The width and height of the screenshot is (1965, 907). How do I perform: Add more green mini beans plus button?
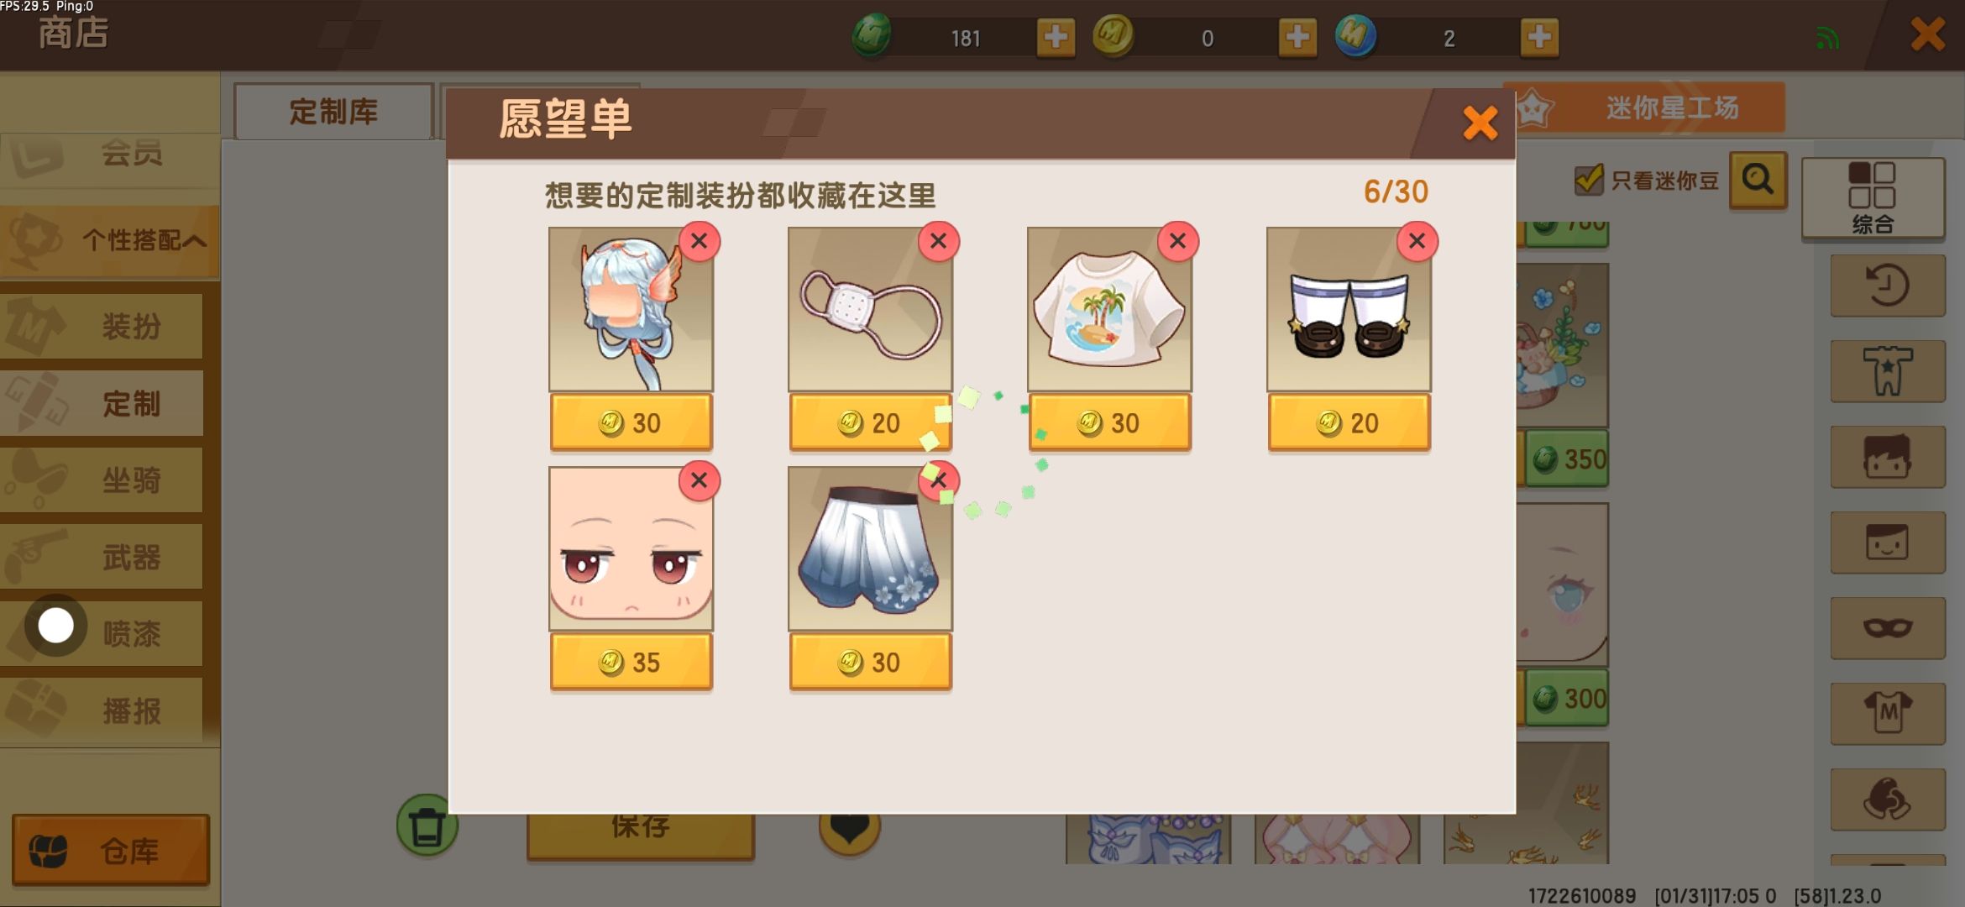tap(1056, 37)
